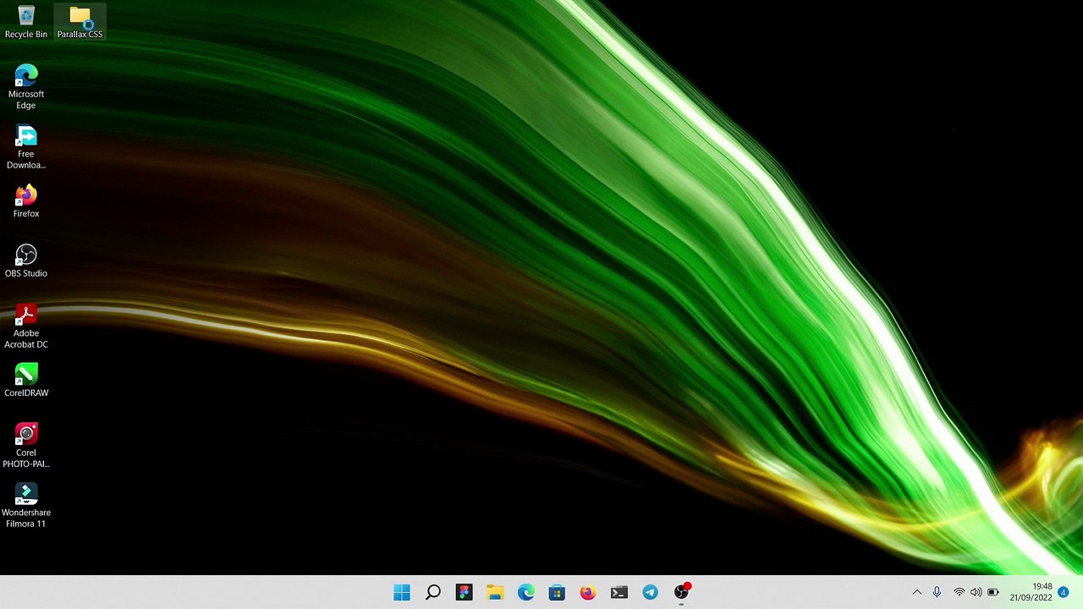
Task: Select the Recycle Bin desktop icon
Action: point(26,22)
